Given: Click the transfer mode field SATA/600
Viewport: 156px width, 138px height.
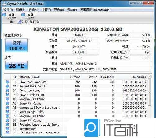Looking at the screenshot, I should [79, 52].
